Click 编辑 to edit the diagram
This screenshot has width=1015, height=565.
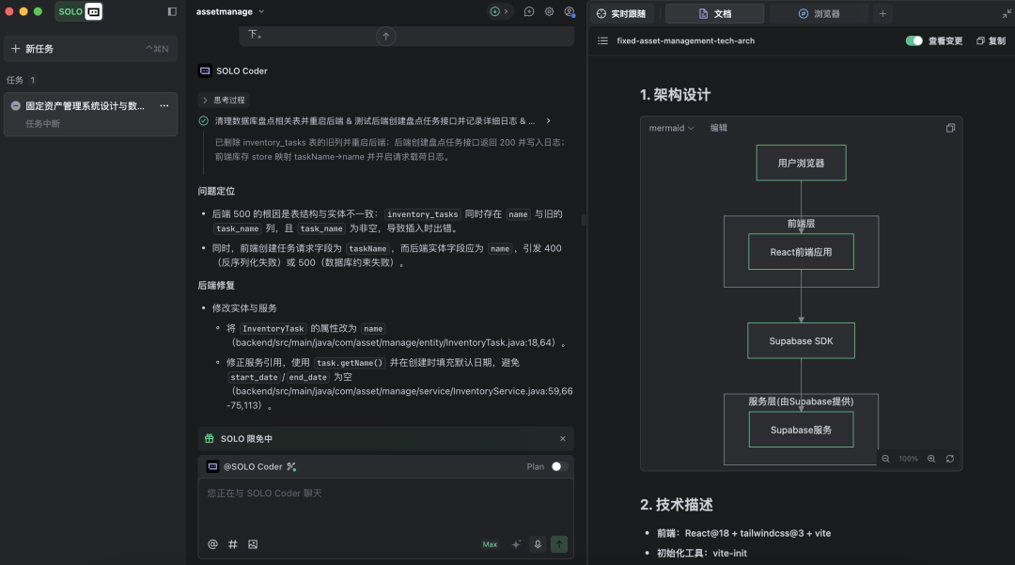click(719, 128)
